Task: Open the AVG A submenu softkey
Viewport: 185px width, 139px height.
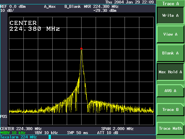Action: [170, 91]
